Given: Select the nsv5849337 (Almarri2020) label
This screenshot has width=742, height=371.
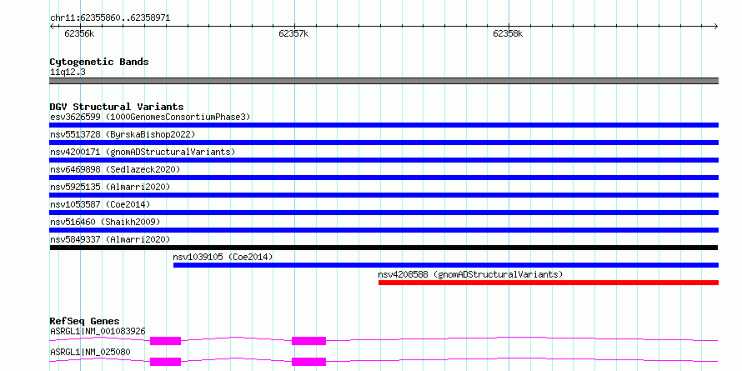Looking at the screenshot, I should point(110,239).
